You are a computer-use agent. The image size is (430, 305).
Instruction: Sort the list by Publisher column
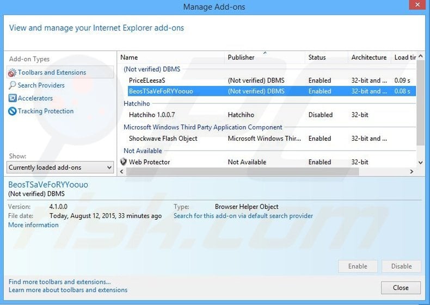tap(265, 58)
